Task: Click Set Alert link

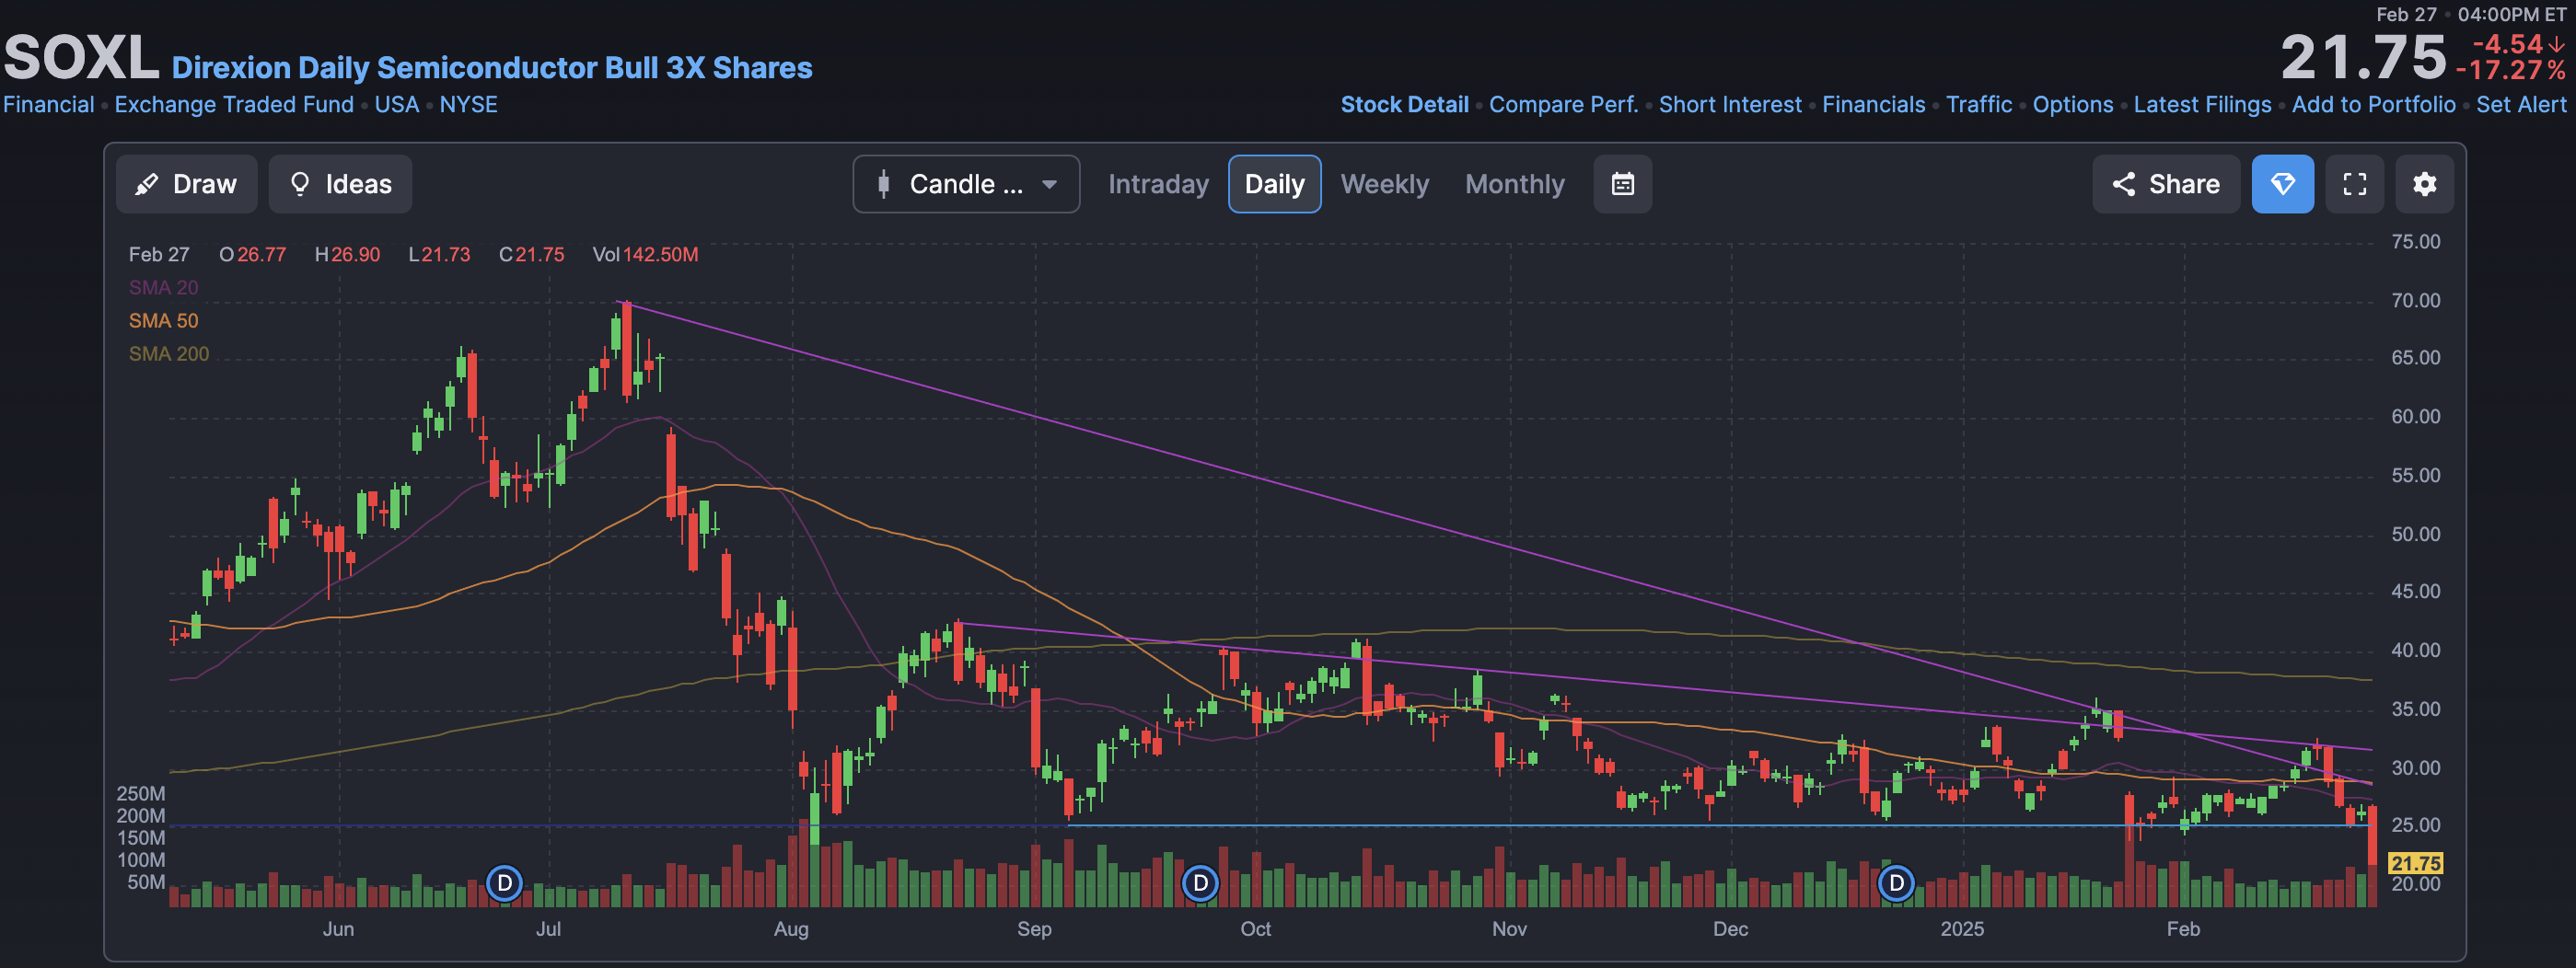Action: [2520, 104]
